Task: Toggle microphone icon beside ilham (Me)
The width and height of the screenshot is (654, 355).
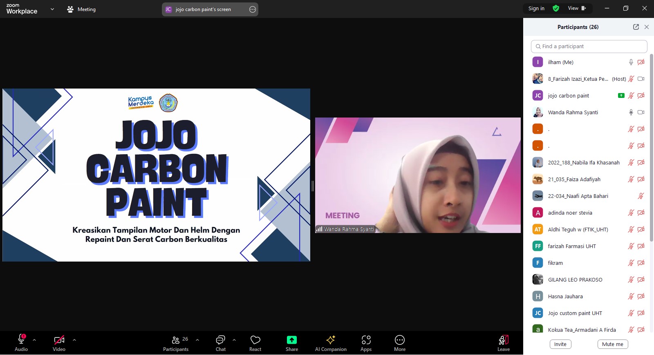Action: click(x=631, y=62)
